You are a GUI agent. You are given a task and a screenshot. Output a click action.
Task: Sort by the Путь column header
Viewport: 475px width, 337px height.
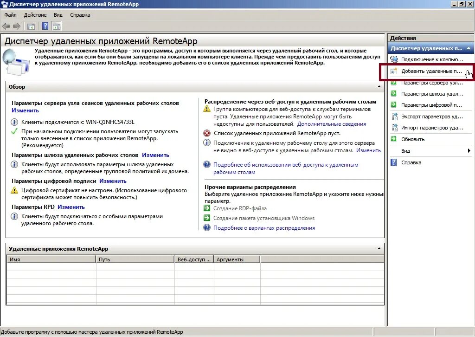coord(135,259)
